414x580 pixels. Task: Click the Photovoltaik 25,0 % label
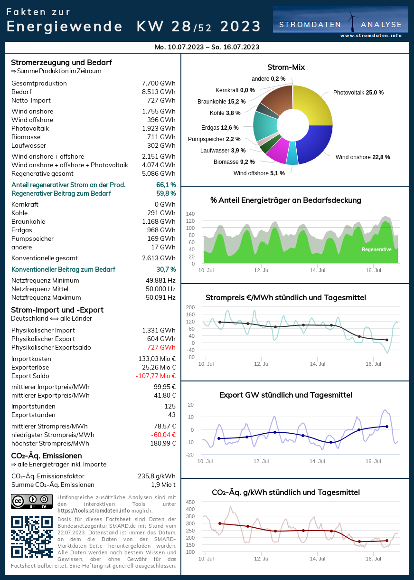(x=358, y=93)
